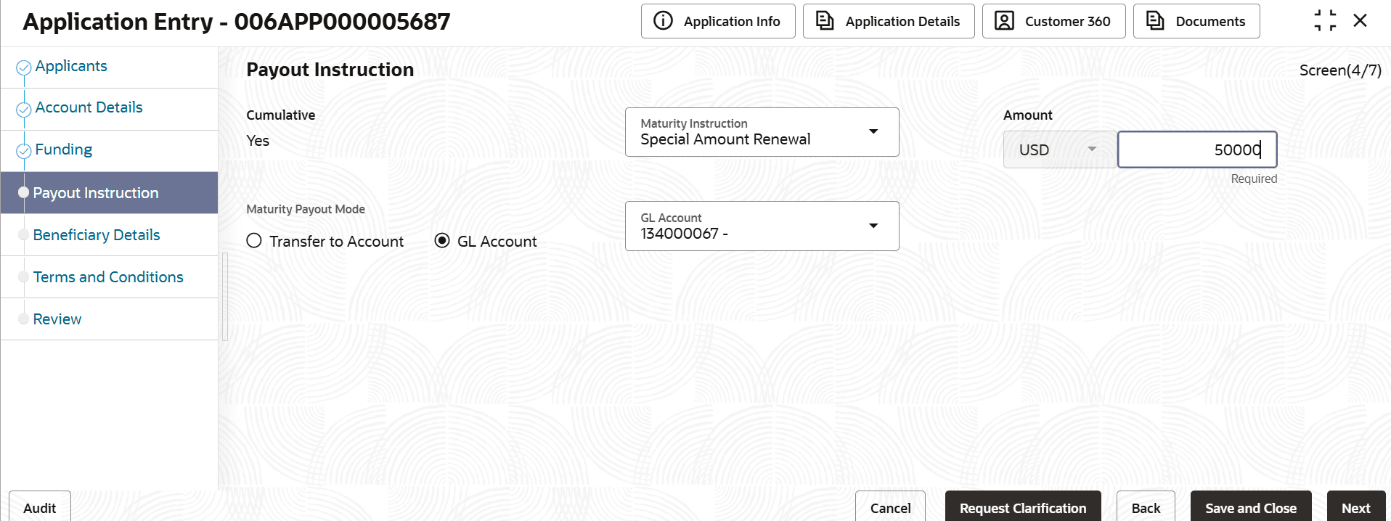
Task: Click the collapse screen arrows icon
Action: [x=1324, y=21]
